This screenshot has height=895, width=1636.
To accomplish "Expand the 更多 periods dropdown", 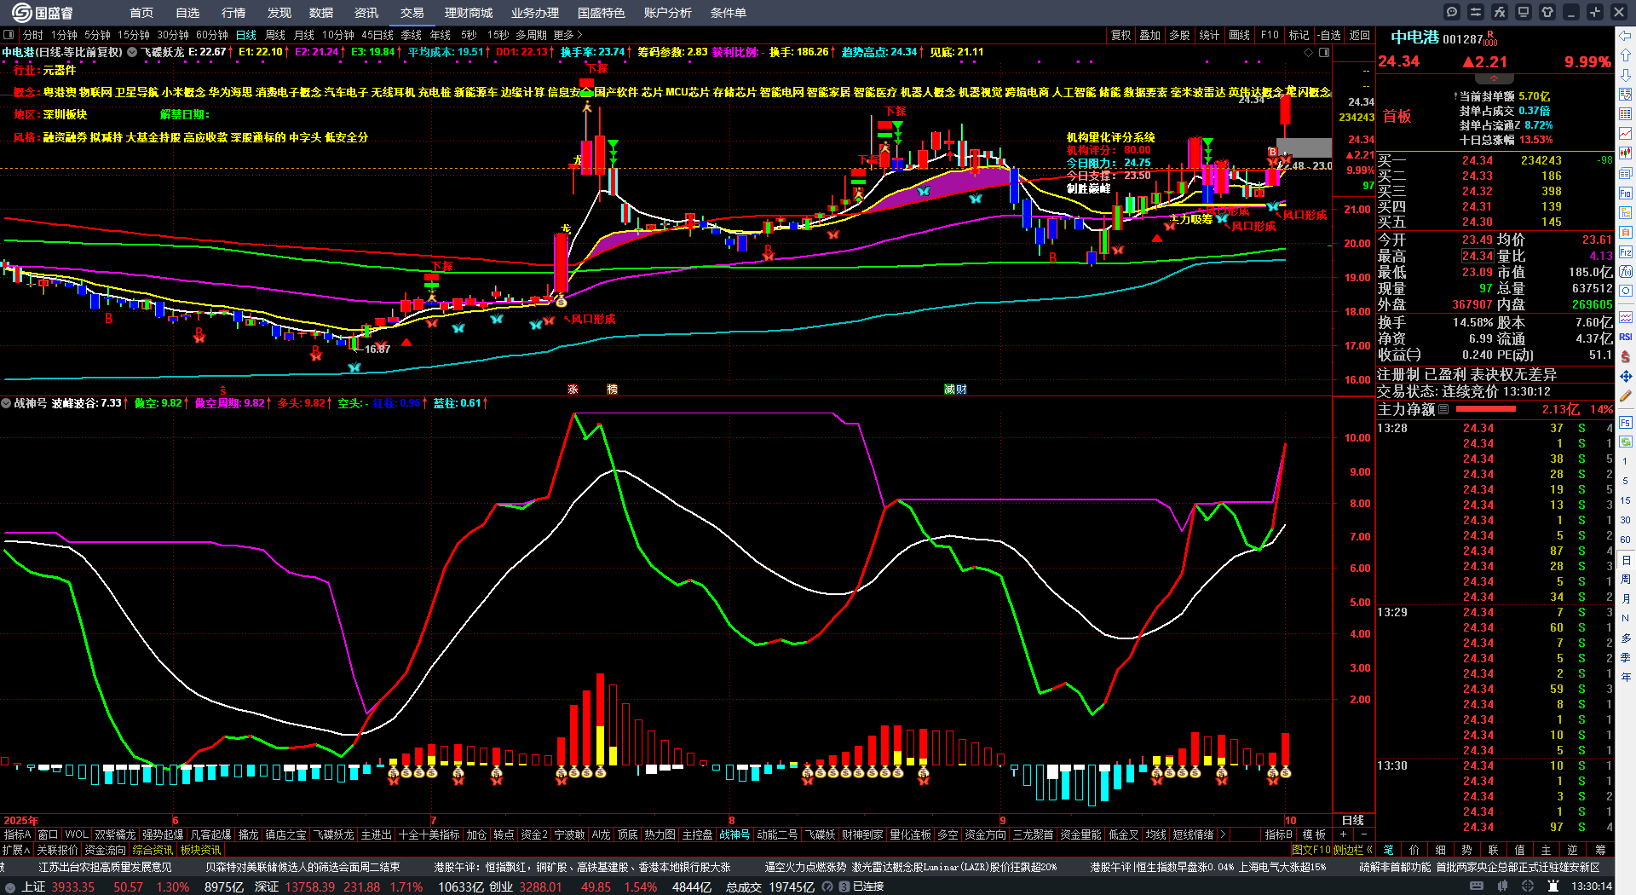I will coord(567,35).
